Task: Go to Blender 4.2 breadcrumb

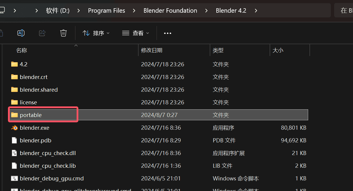Action: 231,11
